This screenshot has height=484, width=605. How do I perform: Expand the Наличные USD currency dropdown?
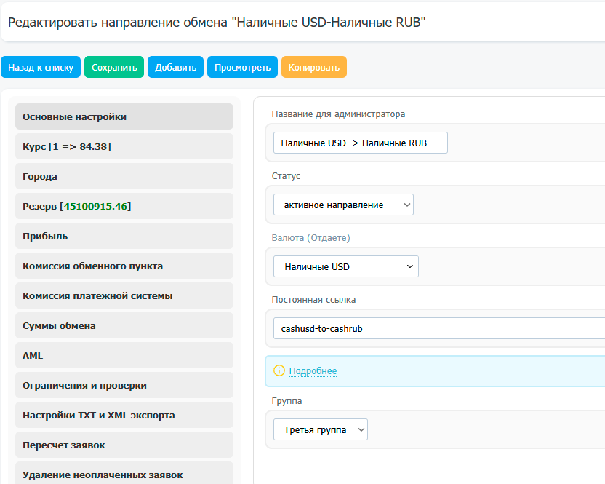345,266
